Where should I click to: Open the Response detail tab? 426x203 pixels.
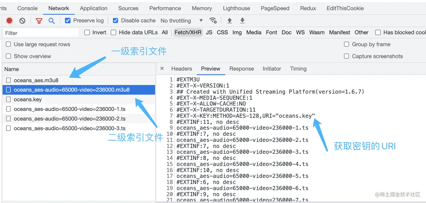tap(242, 68)
